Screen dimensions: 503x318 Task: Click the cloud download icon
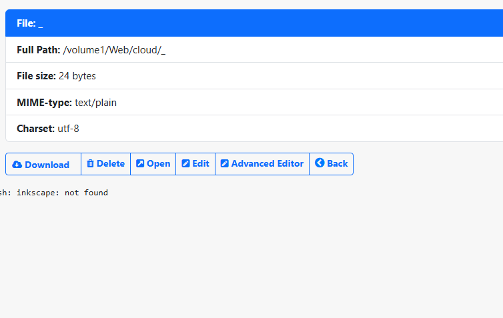coord(17,165)
